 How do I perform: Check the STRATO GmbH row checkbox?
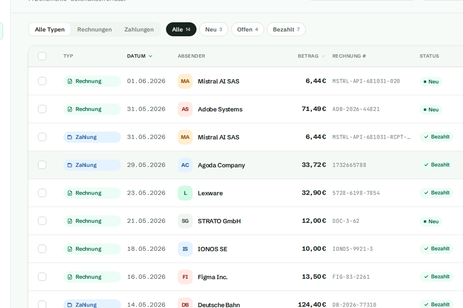pyautogui.click(x=42, y=221)
